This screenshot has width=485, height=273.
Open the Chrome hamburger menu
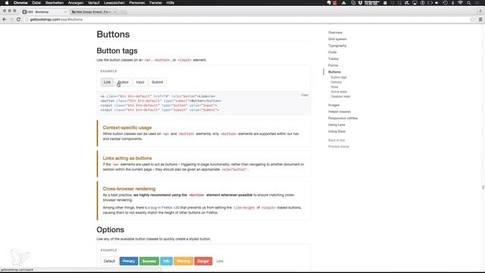[x=480, y=19]
